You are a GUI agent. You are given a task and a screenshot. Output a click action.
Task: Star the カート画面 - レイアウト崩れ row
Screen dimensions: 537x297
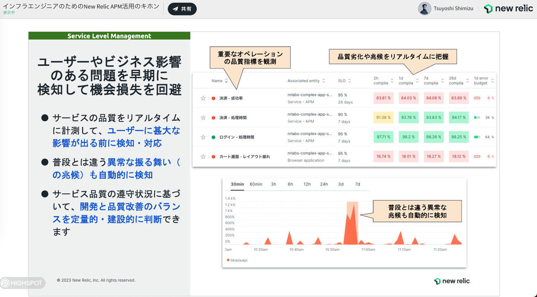coord(203,156)
